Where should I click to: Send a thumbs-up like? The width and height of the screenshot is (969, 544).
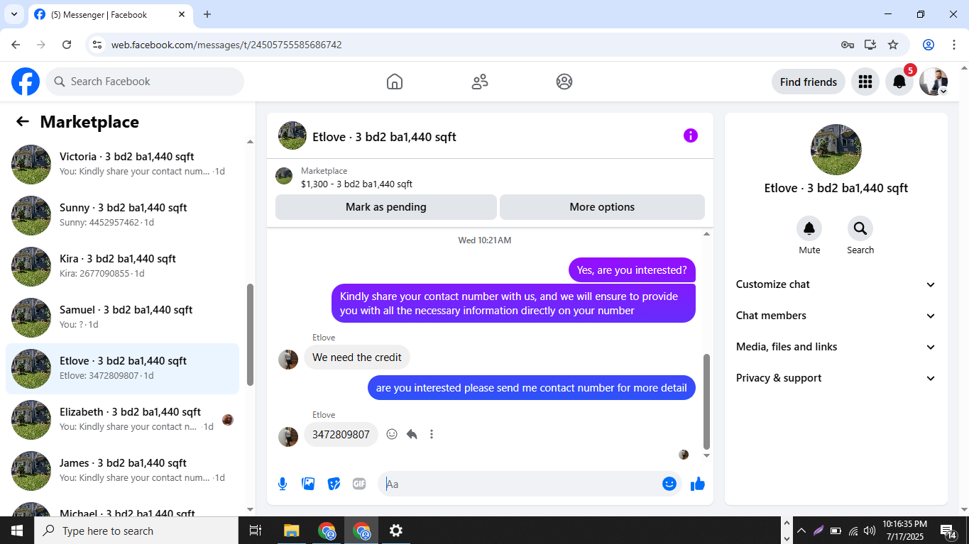click(698, 484)
